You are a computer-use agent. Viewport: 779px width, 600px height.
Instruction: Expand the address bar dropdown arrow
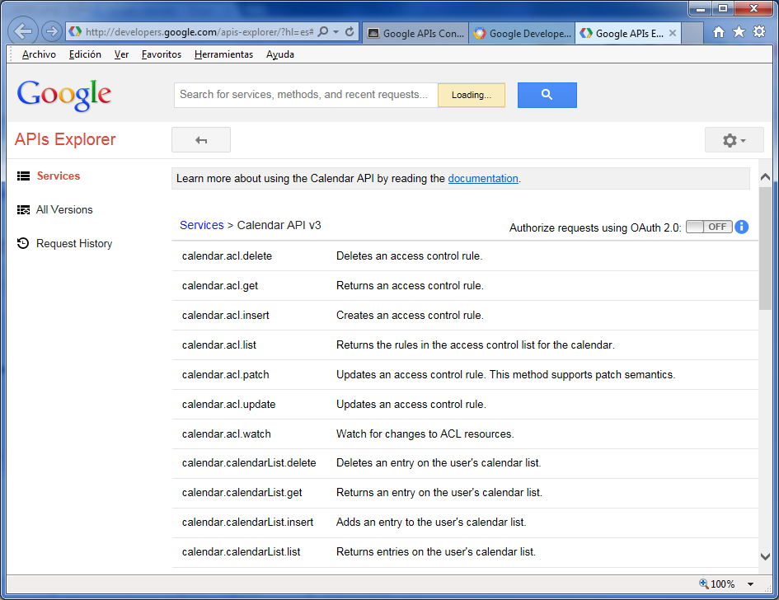(336, 32)
